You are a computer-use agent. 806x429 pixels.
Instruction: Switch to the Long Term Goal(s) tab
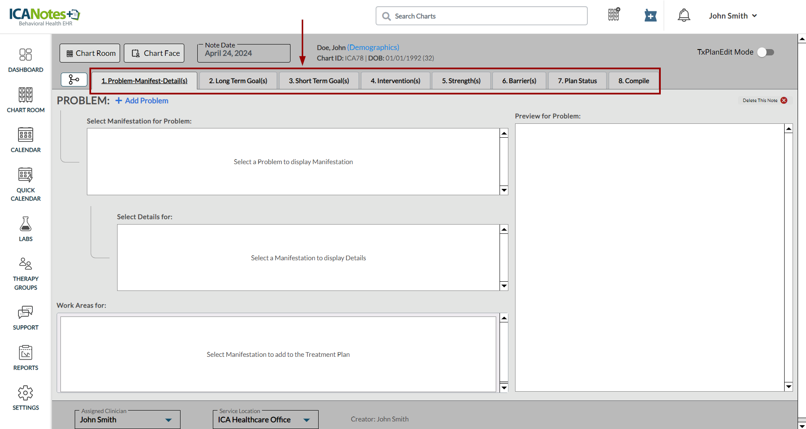pos(238,81)
